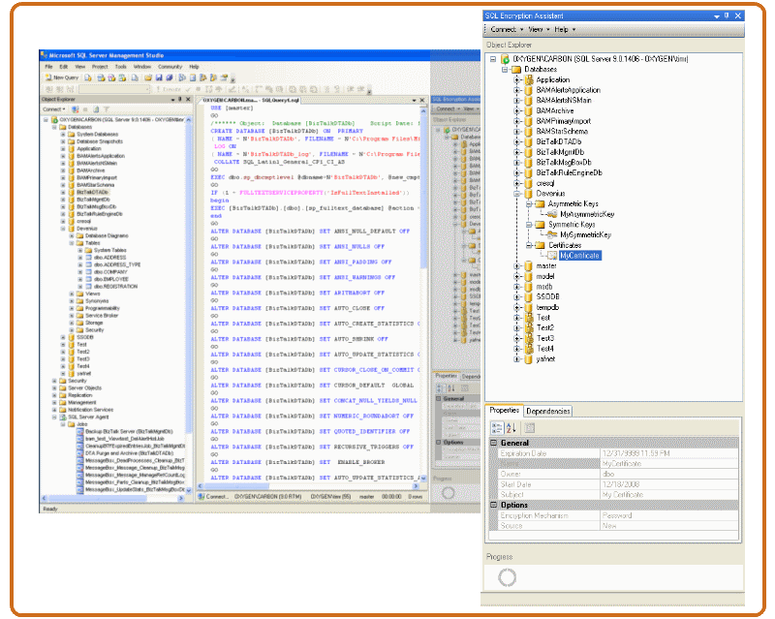The height and width of the screenshot is (619, 775).
Task: Switch to the Properties tab
Action: point(504,411)
